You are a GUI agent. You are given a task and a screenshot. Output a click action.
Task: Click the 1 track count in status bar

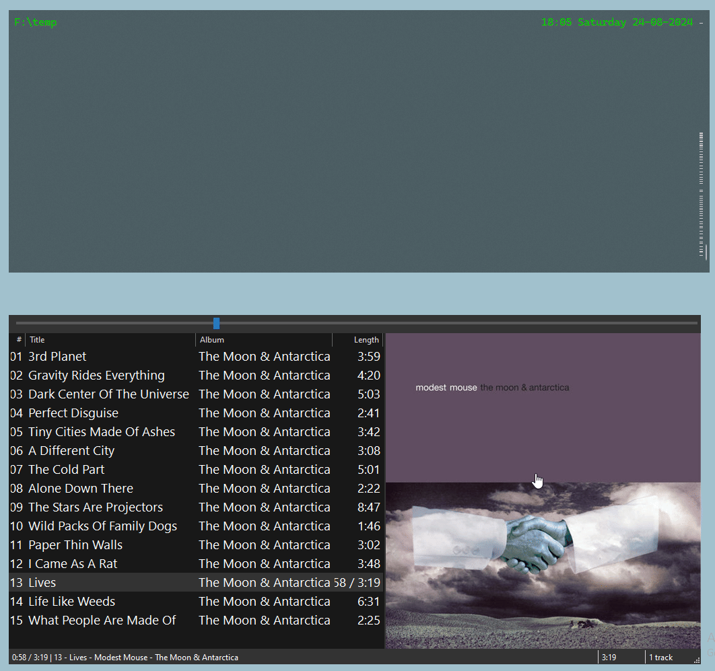pyautogui.click(x=660, y=658)
